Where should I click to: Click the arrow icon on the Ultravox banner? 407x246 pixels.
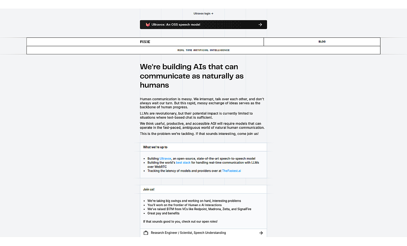coord(260,25)
